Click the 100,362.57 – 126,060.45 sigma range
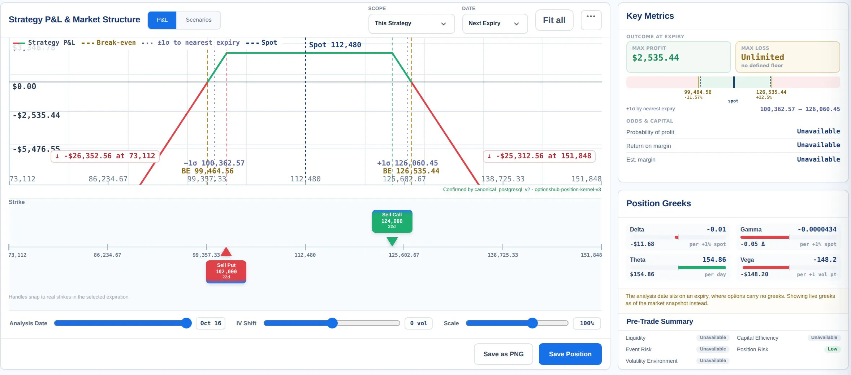This screenshot has height=375, width=851. (800, 109)
